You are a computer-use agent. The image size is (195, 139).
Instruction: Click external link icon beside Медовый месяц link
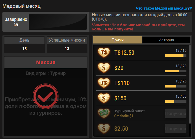[190, 9]
